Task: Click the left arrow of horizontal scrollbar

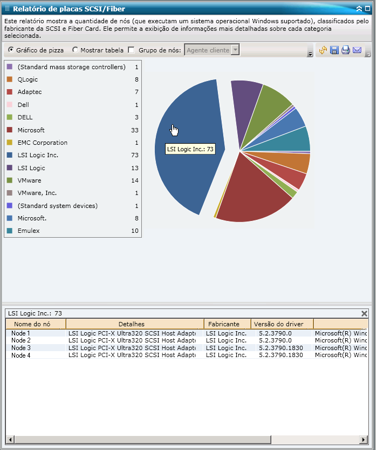Action: 10,439
